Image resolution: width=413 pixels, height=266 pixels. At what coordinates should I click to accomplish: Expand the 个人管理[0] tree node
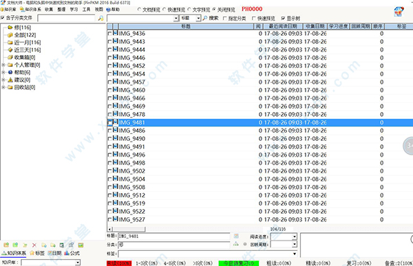(x=3, y=65)
